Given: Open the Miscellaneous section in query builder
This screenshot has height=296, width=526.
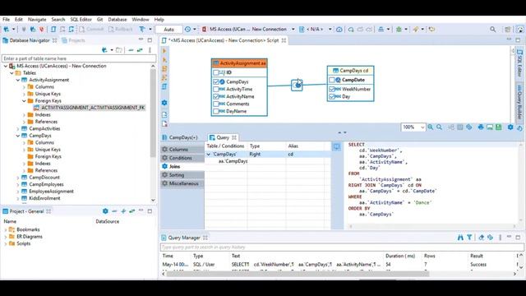Looking at the screenshot, I should [182, 183].
